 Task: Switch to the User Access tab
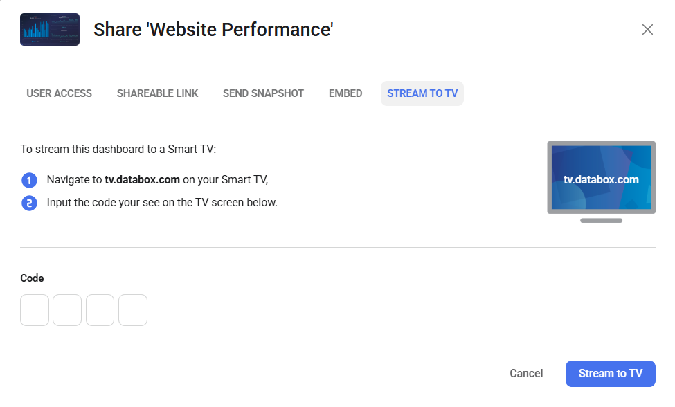coord(60,93)
